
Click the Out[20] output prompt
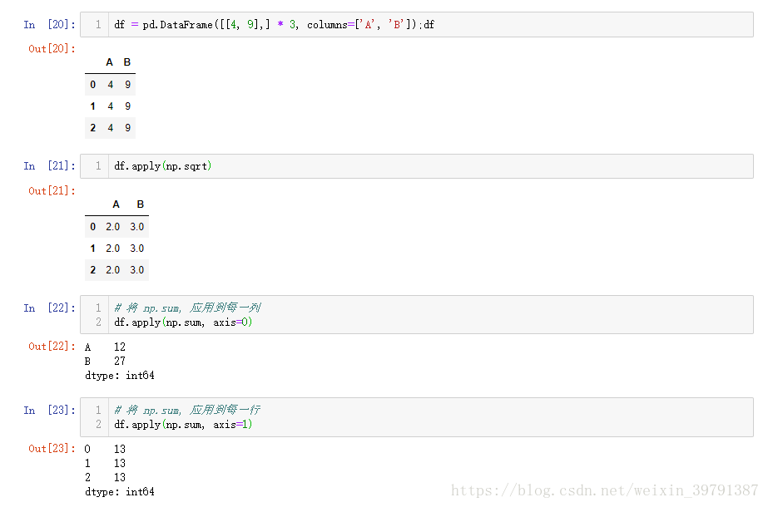[x=52, y=49]
